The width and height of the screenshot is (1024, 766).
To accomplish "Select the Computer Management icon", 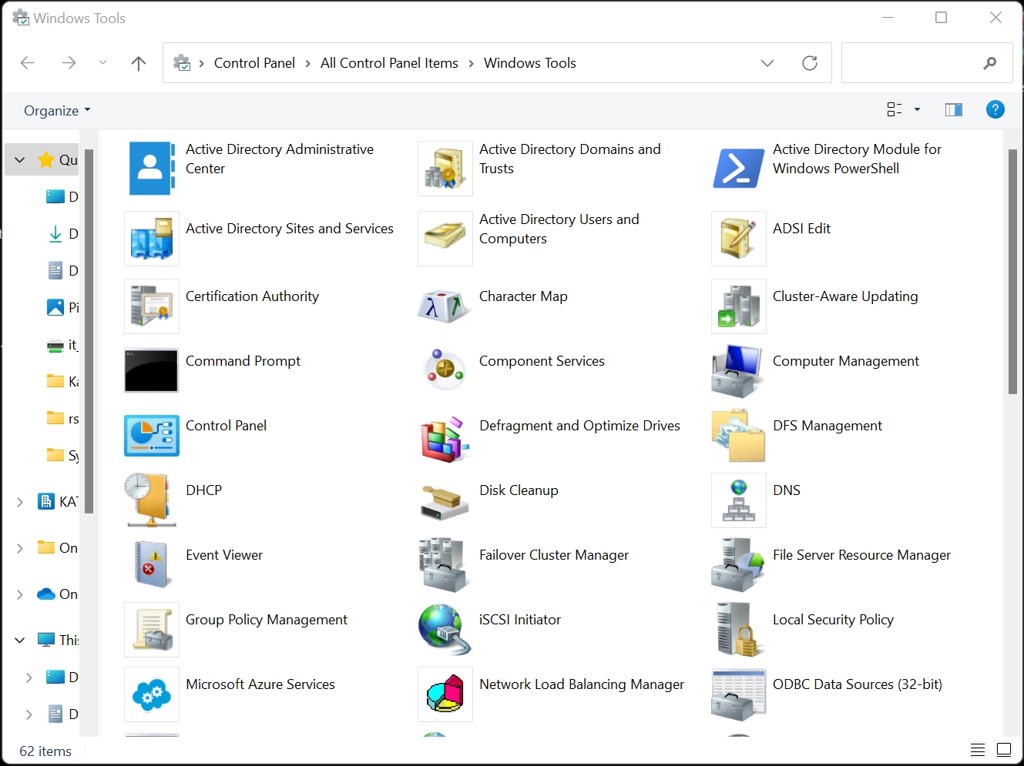I will click(739, 371).
